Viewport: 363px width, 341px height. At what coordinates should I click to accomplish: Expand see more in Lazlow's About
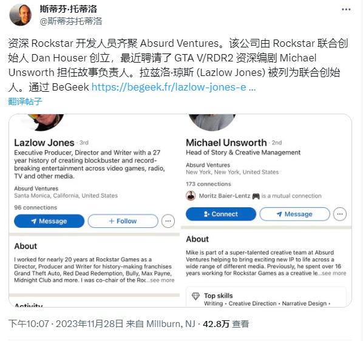162,280
